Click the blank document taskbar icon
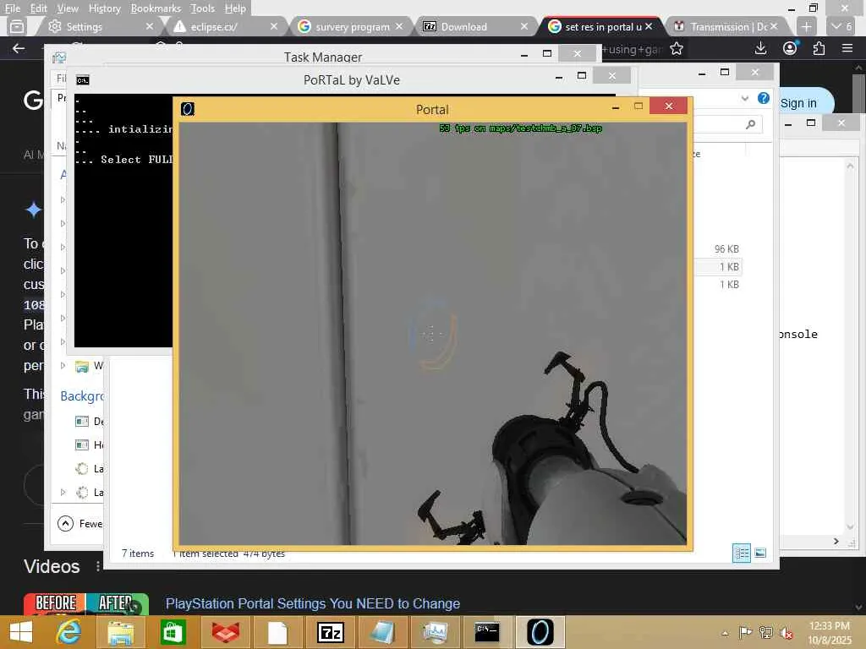This screenshot has width=866, height=649. click(277, 632)
